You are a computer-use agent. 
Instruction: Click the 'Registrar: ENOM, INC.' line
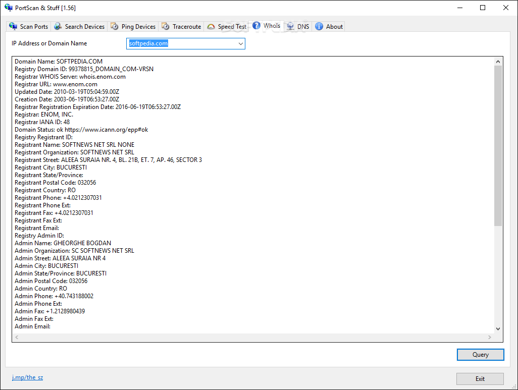click(44, 115)
